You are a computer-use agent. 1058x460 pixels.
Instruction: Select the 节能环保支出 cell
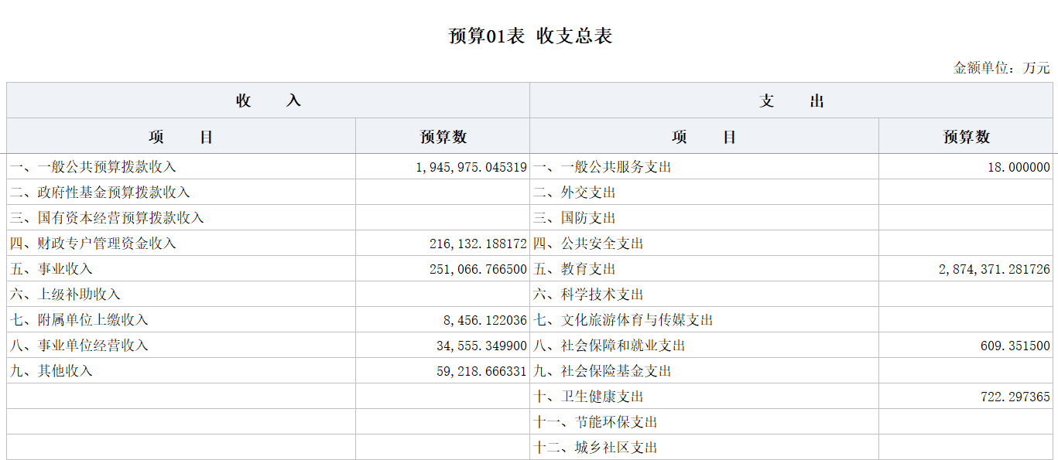[x=595, y=422]
